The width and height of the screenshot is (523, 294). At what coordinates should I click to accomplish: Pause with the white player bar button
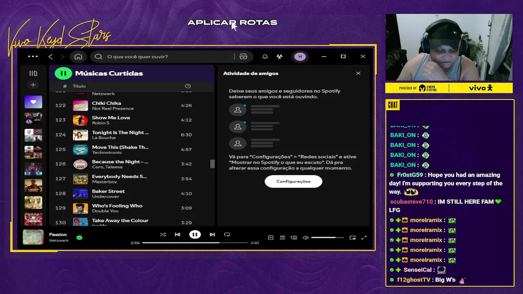pyautogui.click(x=195, y=234)
